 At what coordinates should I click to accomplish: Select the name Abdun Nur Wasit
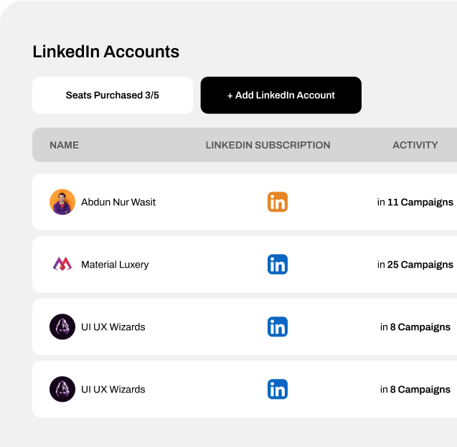click(x=118, y=202)
